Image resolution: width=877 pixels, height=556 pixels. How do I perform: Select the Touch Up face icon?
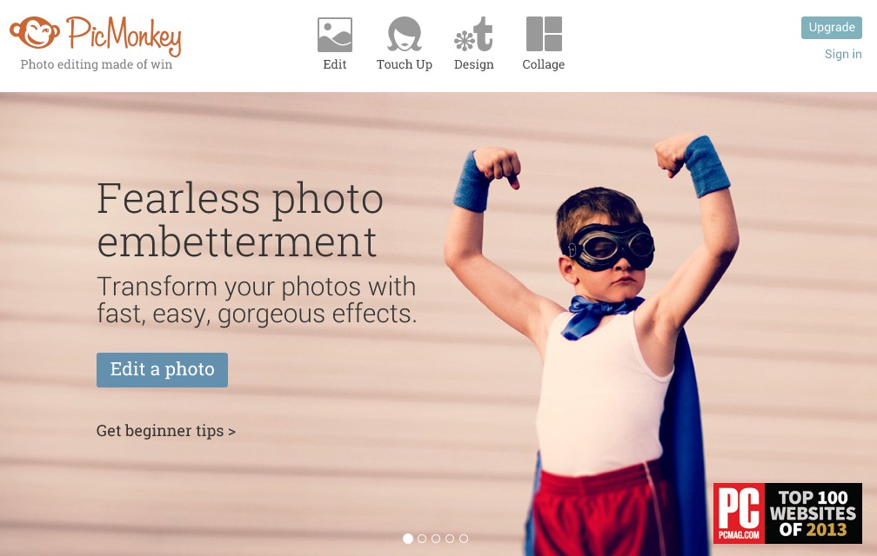[x=404, y=34]
